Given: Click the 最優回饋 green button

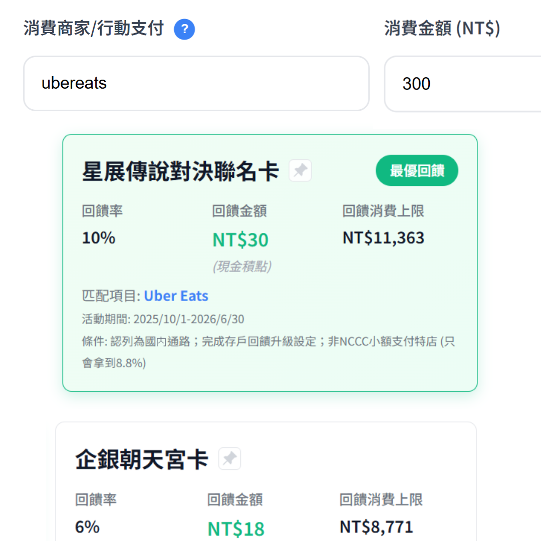Looking at the screenshot, I should click(x=417, y=170).
